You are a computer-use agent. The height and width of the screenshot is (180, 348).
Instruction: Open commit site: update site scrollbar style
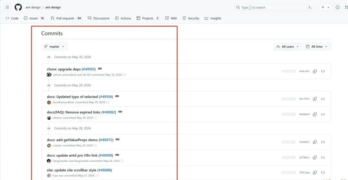72,170
